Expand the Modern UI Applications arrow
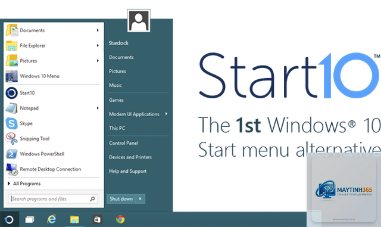The width and height of the screenshot is (381, 227). pyautogui.click(x=167, y=114)
